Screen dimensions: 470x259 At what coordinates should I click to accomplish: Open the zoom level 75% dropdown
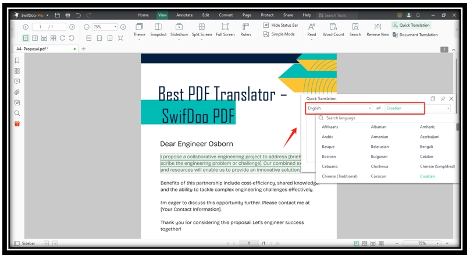tap(105, 27)
